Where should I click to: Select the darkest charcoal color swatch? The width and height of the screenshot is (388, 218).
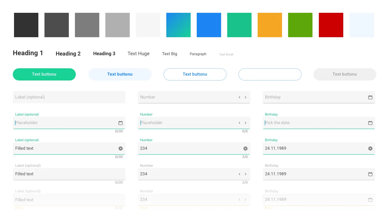(26, 25)
